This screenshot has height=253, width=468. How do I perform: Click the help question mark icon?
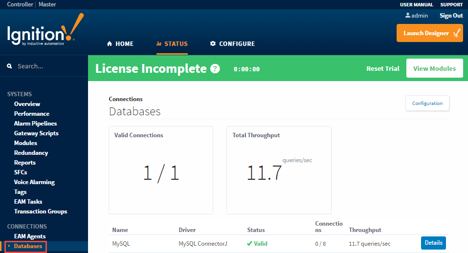point(215,69)
